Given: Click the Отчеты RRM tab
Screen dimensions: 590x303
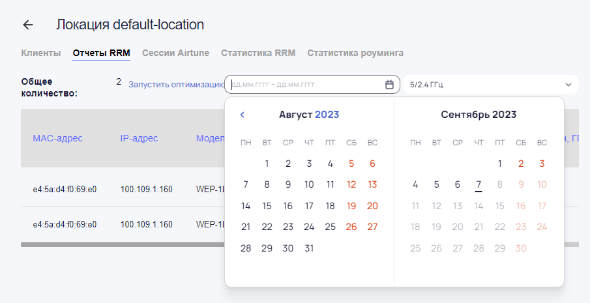Looking at the screenshot, I should coord(101,53).
